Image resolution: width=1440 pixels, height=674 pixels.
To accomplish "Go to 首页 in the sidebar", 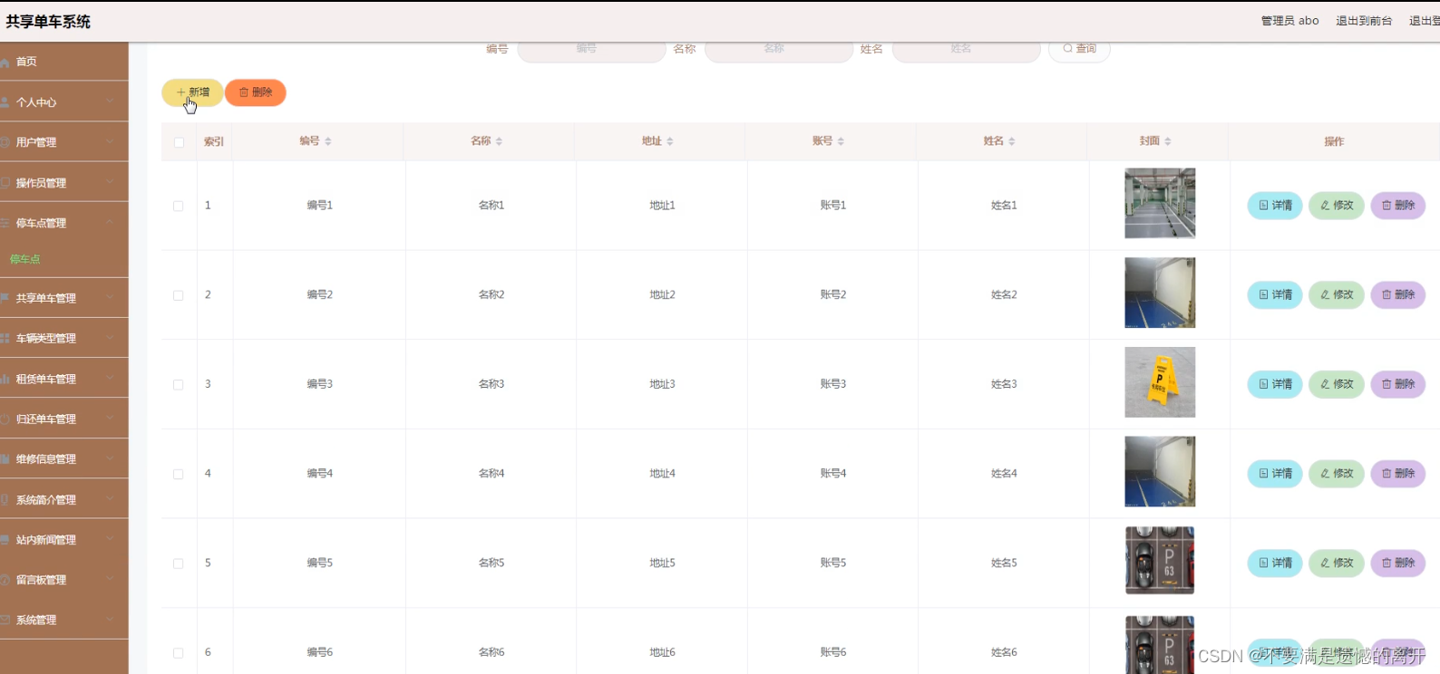I will (x=63, y=62).
